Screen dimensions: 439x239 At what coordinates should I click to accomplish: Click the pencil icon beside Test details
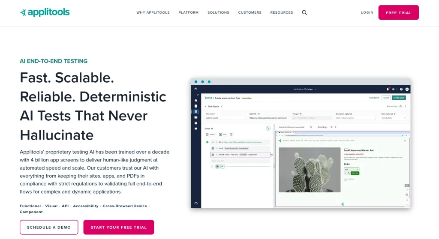[x=222, y=106]
